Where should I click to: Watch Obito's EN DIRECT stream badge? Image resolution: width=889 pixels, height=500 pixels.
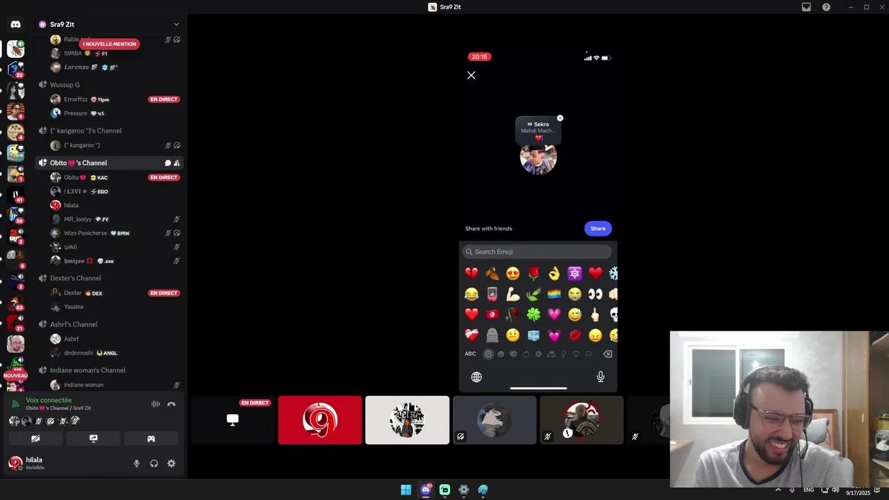[164, 177]
